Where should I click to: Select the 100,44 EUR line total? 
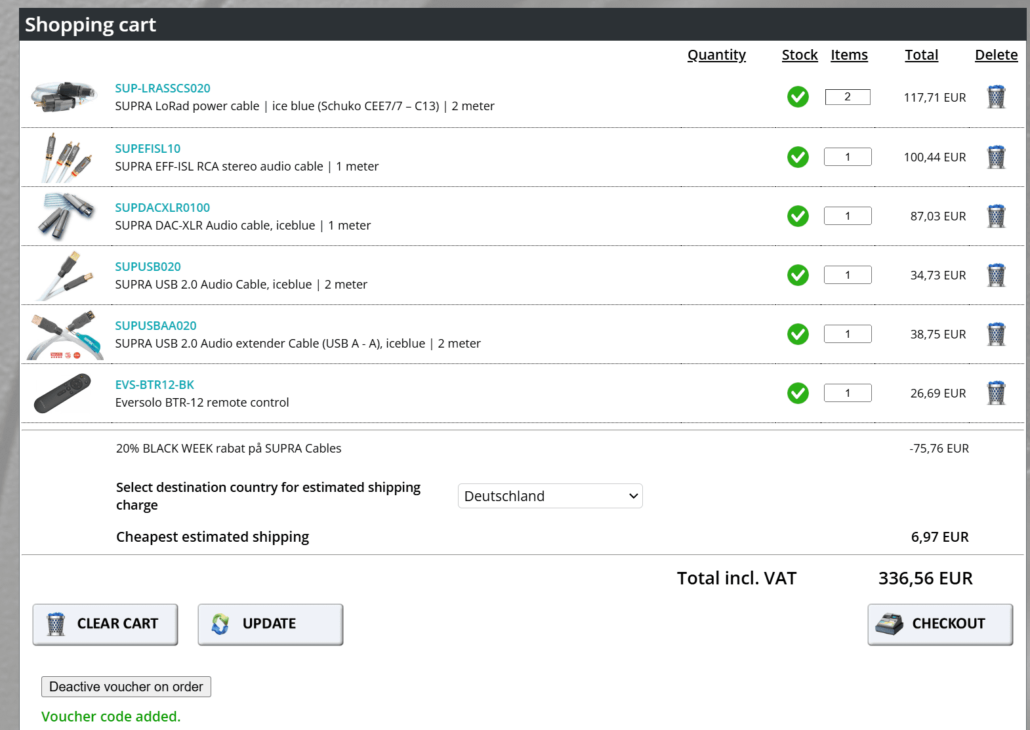tap(935, 157)
